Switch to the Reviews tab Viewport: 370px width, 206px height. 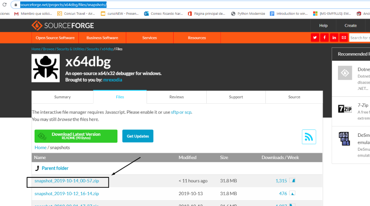point(177,97)
